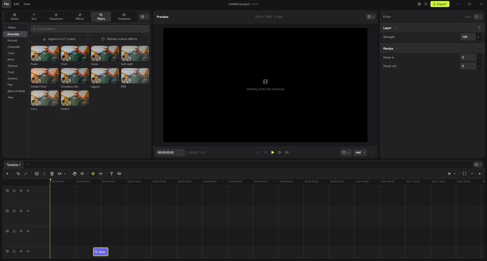Viewport: 487px width, 261px height.
Task: Choose the Golden Hour filter thumbnail
Action: [x=45, y=76]
